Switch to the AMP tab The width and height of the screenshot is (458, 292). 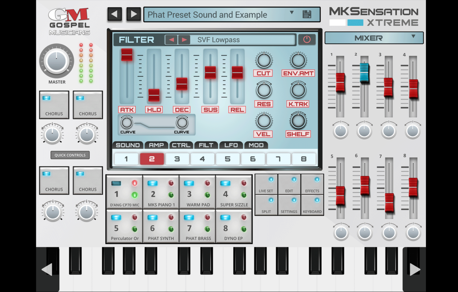point(156,145)
